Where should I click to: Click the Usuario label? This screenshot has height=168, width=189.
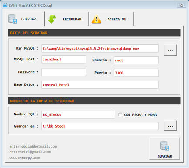101,60
